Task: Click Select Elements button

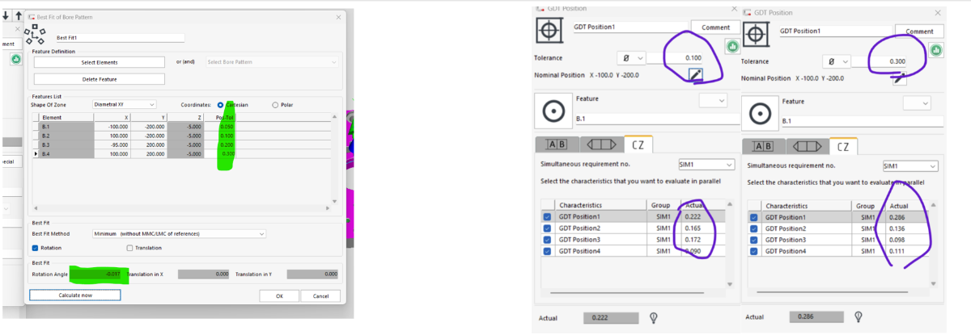Action: [x=99, y=62]
